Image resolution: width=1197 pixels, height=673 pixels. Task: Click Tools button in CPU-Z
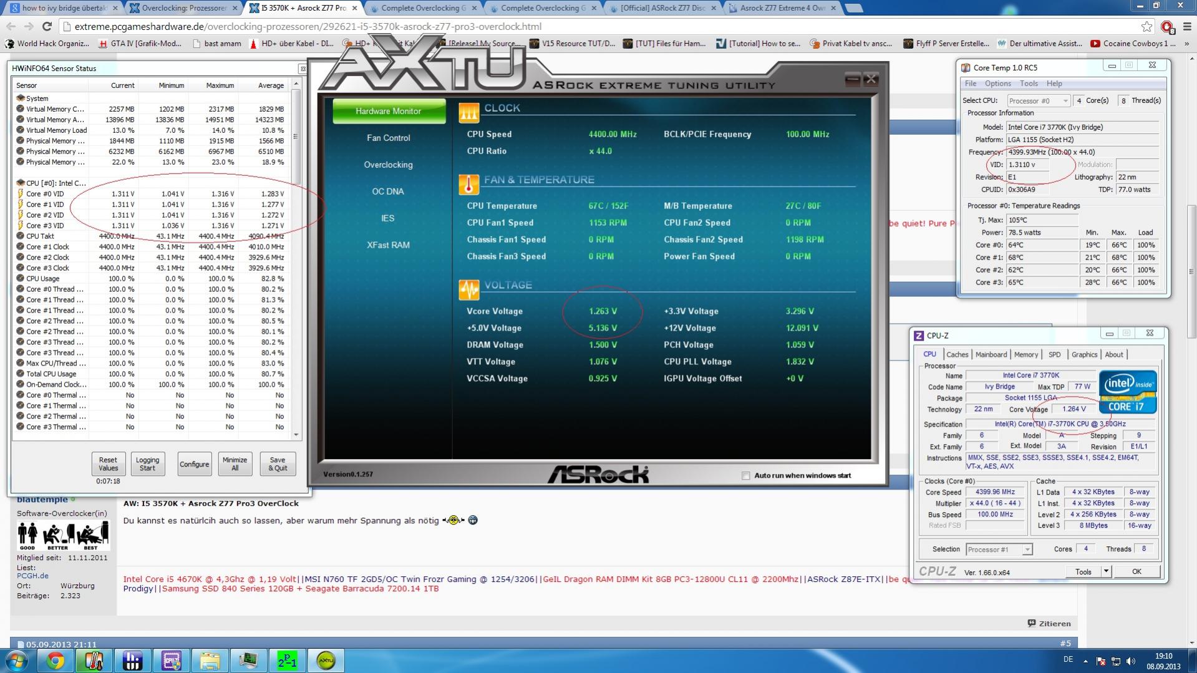(1083, 571)
